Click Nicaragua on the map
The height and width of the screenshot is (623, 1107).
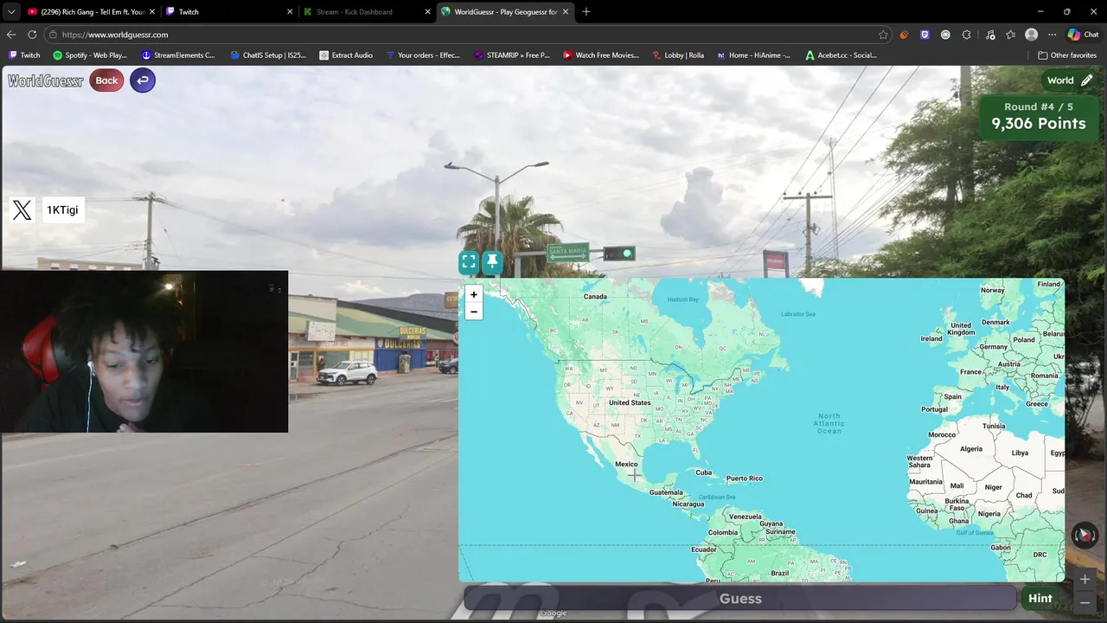coord(688,504)
